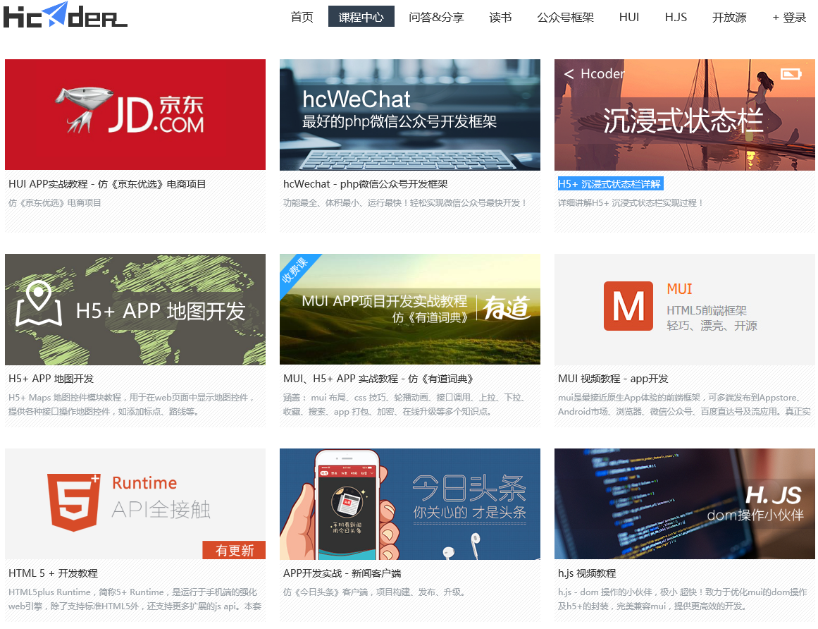Open the H.JS dom操作小伙伴 thumbnail

tap(684, 503)
